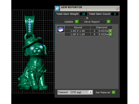The height and width of the screenshot is (104, 139).
Task: Close the Gem Reporter window
Action: click(117, 8)
